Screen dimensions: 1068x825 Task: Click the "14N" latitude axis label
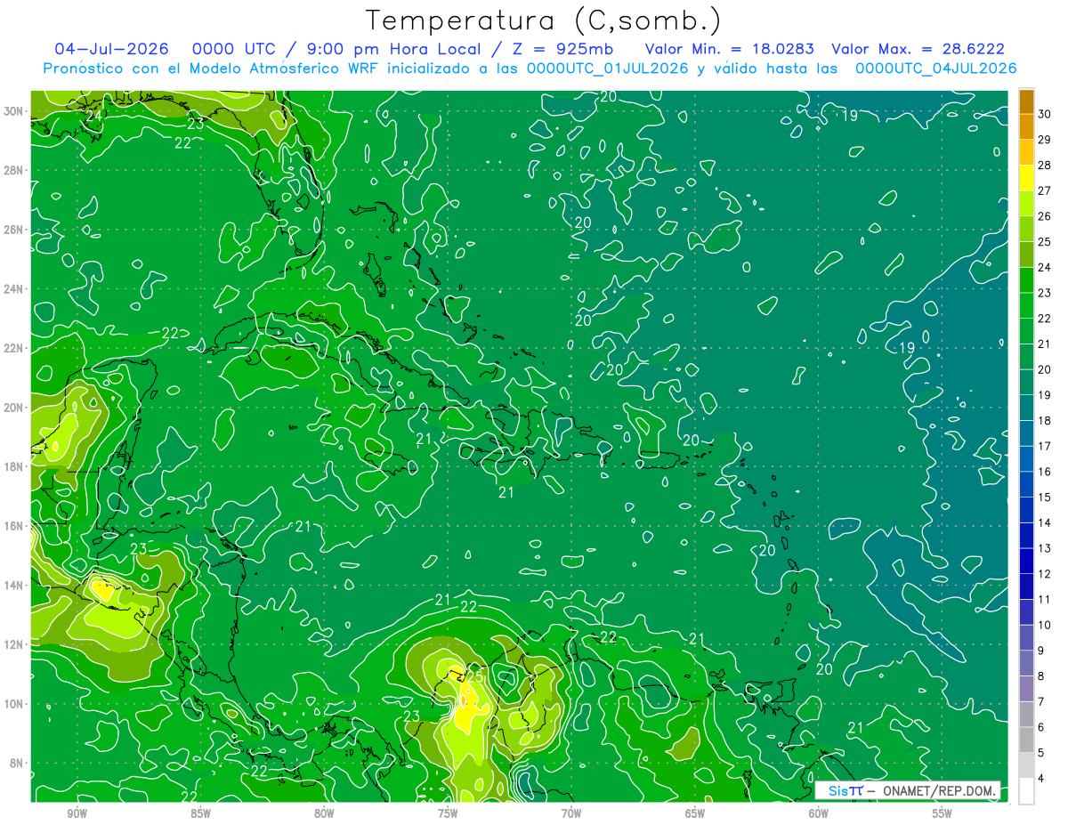14,586
